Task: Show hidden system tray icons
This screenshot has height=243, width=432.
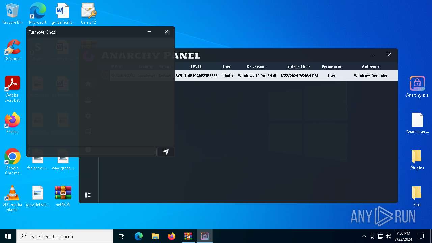Action: tap(364, 236)
